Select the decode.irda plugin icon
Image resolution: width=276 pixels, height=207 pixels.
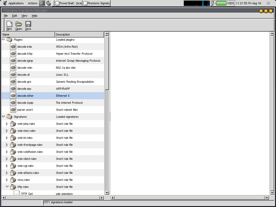coord(13,47)
